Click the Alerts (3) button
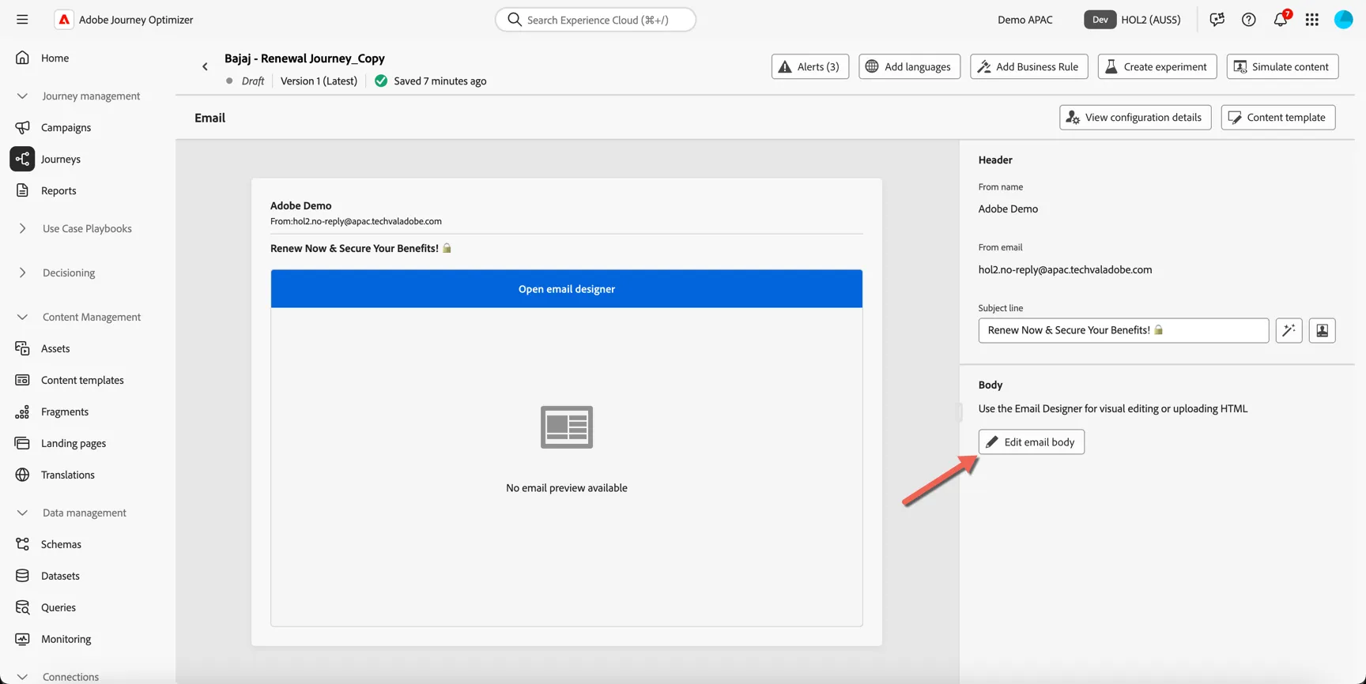This screenshot has height=684, width=1366. pos(810,66)
